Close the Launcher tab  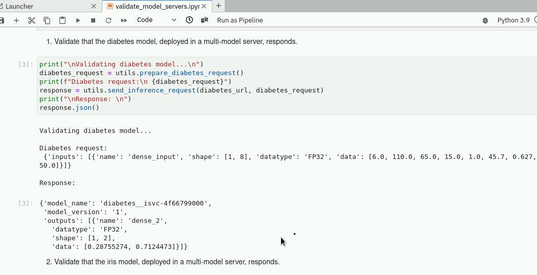tap(94, 6)
